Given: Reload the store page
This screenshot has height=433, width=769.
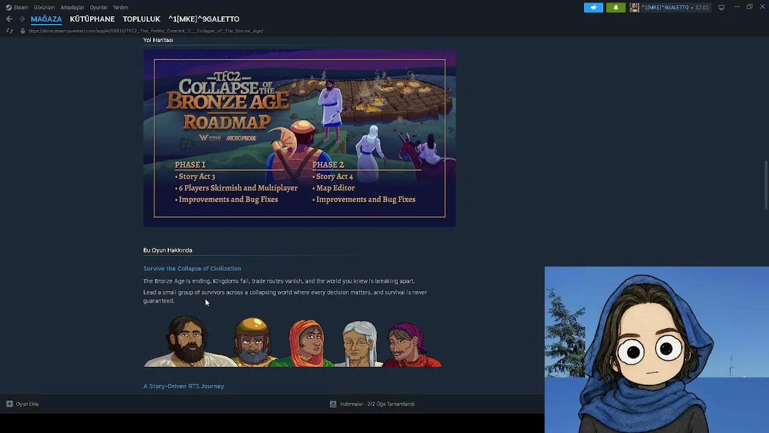Looking at the screenshot, I should (x=9, y=31).
